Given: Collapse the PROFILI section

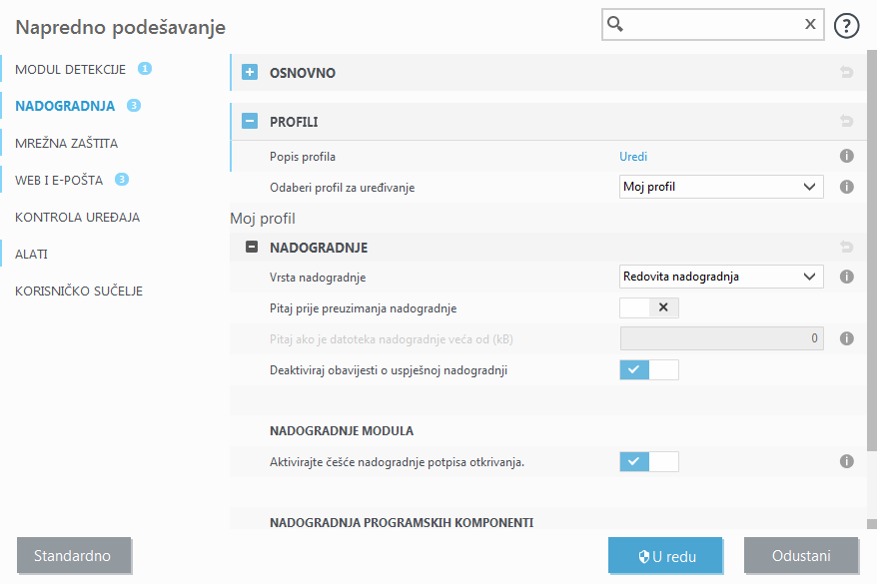Looking at the screenshot, I should point(249,121).
